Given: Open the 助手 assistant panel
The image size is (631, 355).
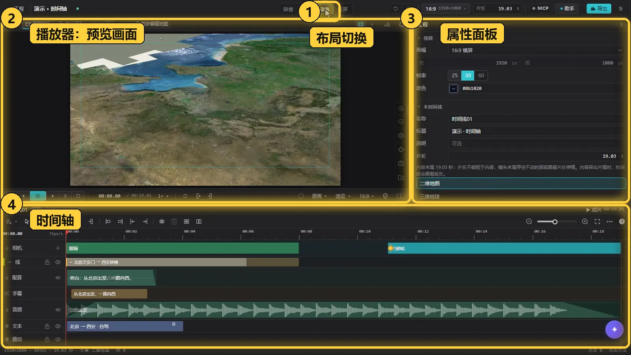Looking at the screenshot, I should coord(567,8).
